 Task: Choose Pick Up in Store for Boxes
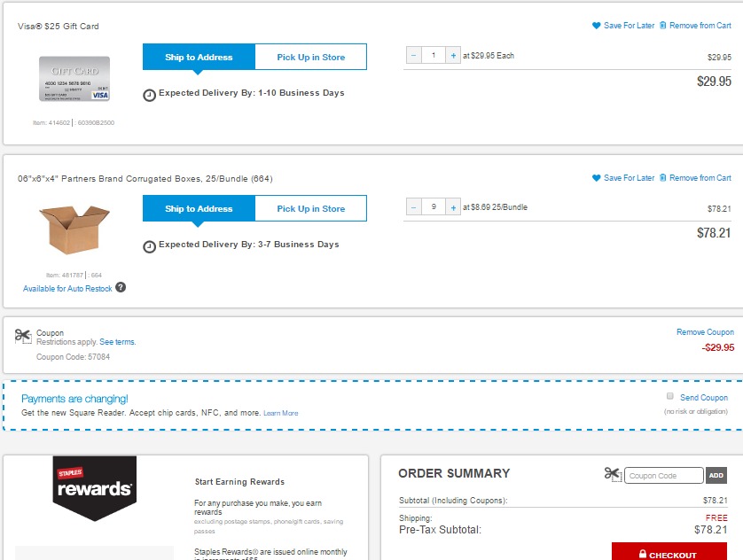(x=311, y=208)
